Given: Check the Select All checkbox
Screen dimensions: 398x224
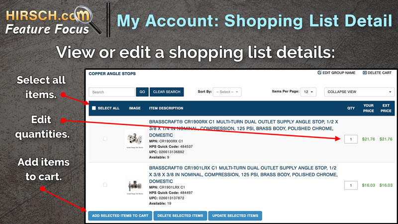Looking at the screenshot, I should [x=94, y=108].
